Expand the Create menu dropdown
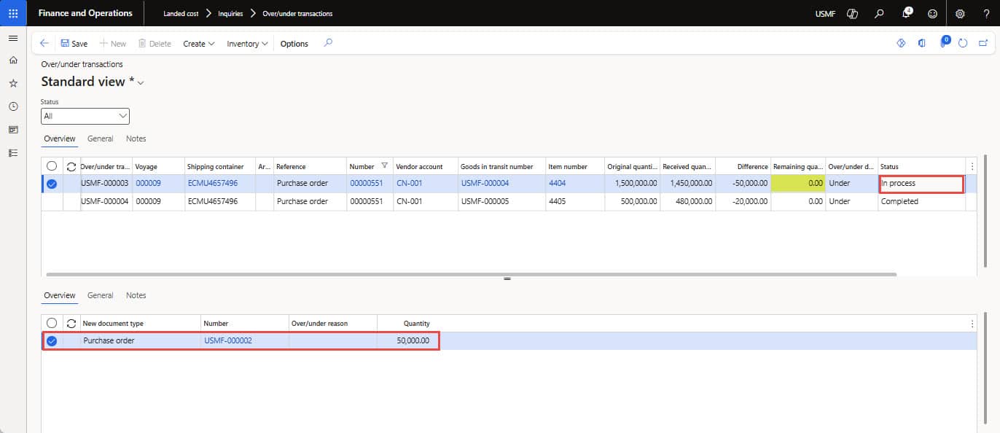The width and height of the screenshot is (1000, 433). (198, 44)
